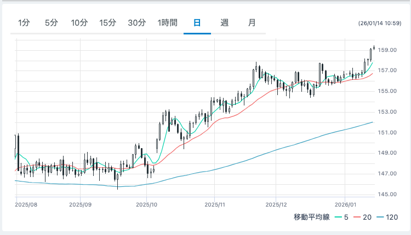Open the 月 monthly chart tab
Viewport: 411px width, 235px height.
point(252,23)
